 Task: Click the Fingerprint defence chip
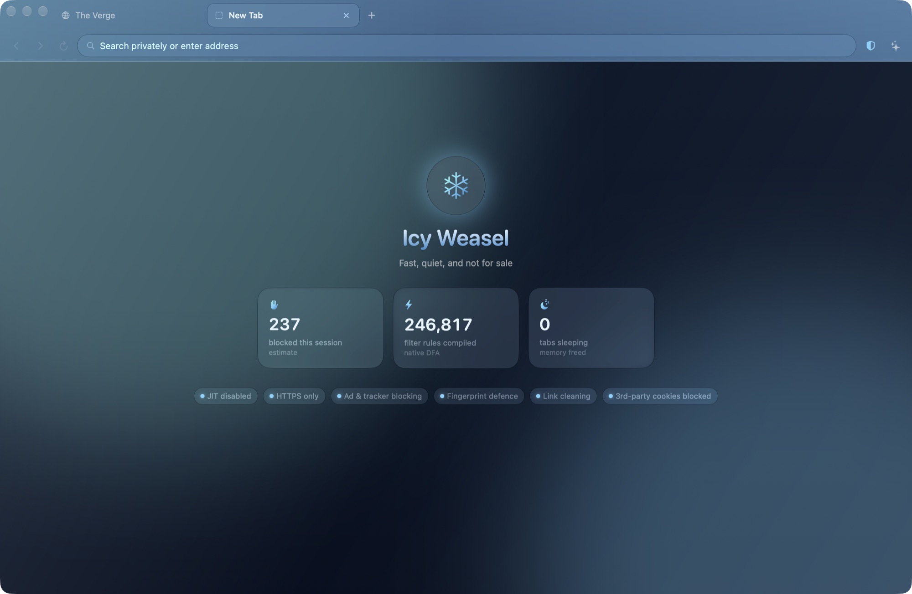coord(479,396)
